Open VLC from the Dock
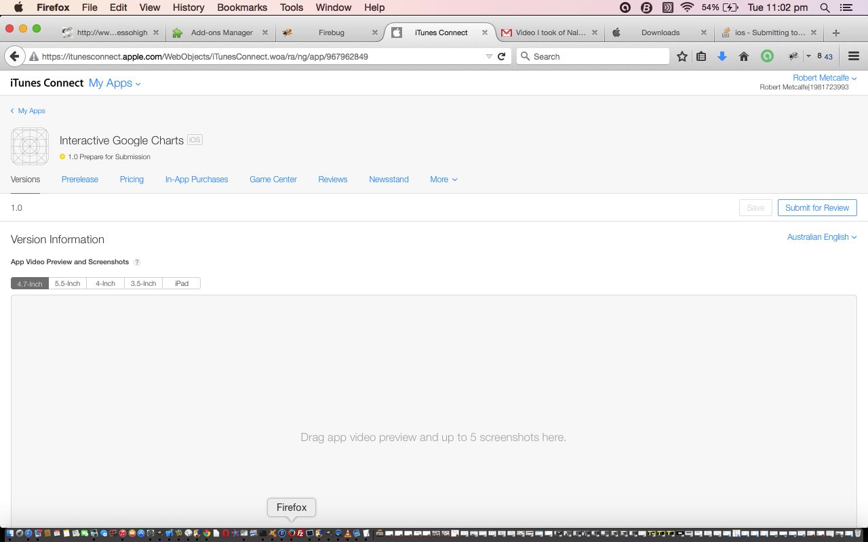Viewport: 868px width, 542px height. tap(347, 533)
